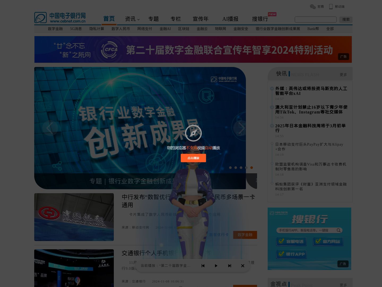The width and height of the screenshot is (382, 287).
Task: Show previous carousel slide arrow
Action: pos(50,128)
